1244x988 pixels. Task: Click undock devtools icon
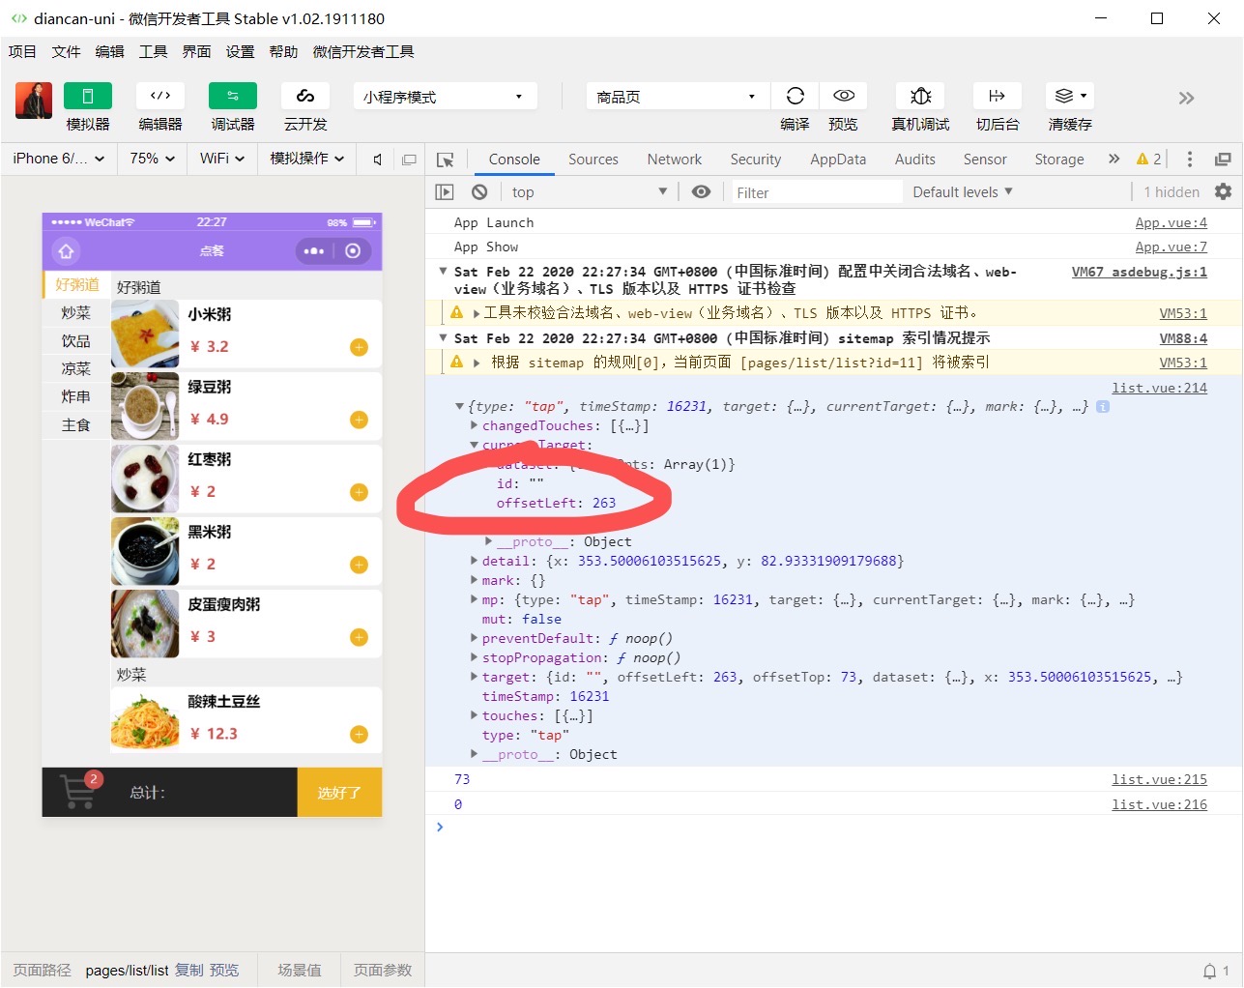point(1223,160)
